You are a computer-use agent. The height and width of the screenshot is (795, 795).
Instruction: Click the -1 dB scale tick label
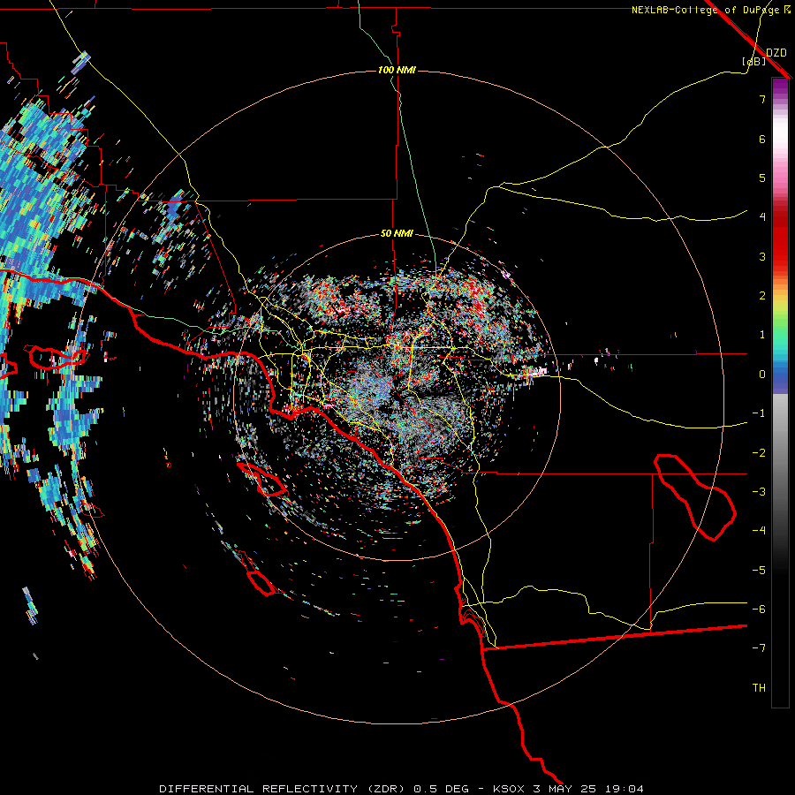click(759, 413)
